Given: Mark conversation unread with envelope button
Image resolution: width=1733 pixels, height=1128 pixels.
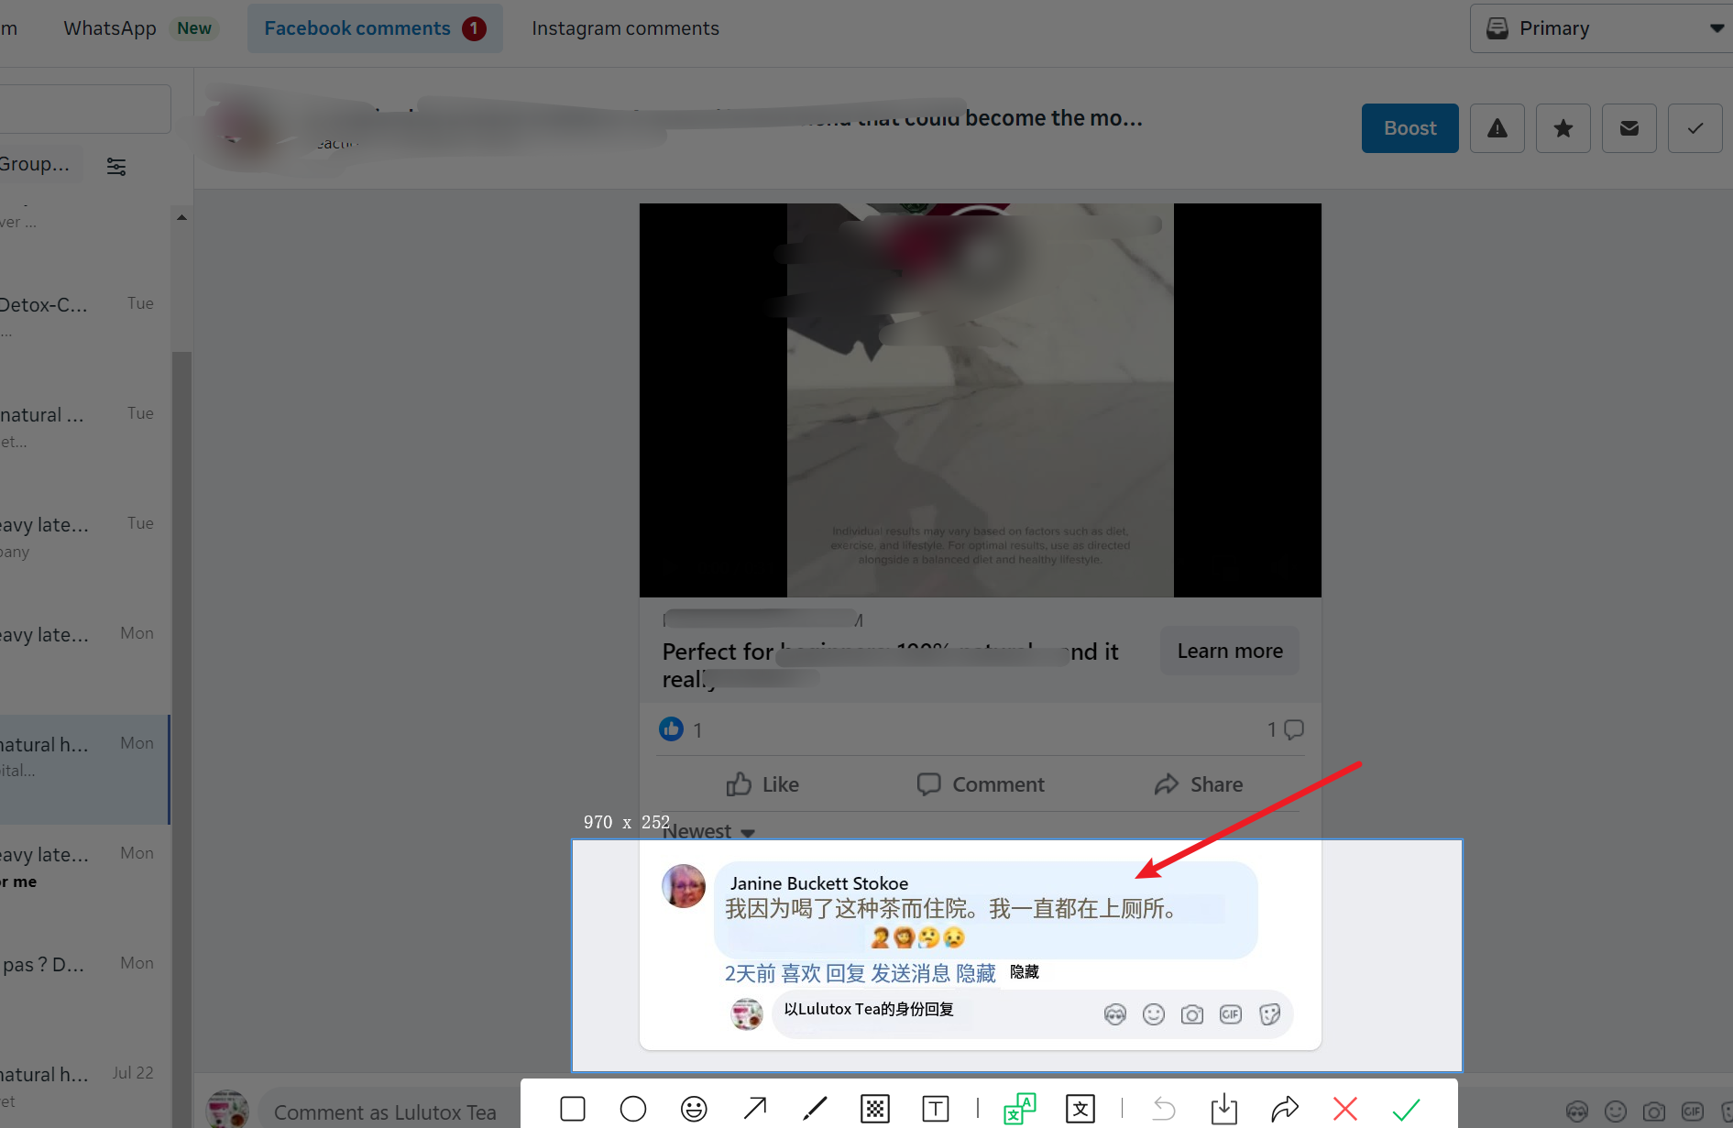Looking at the screenshot, I should 1629,128.
